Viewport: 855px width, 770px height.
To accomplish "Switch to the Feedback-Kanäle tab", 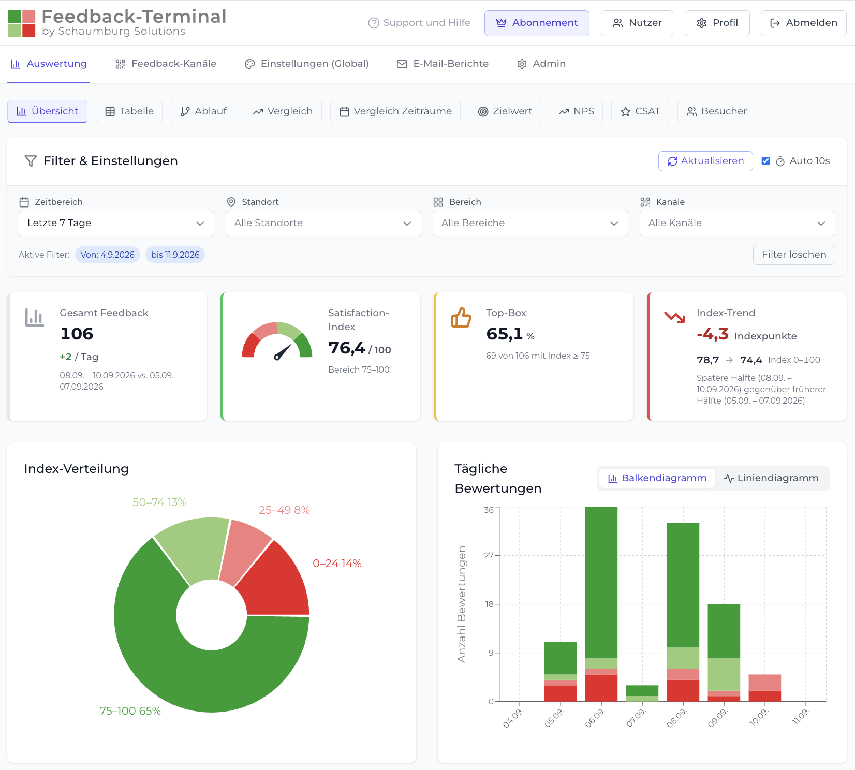I will (x=166, y=64).
